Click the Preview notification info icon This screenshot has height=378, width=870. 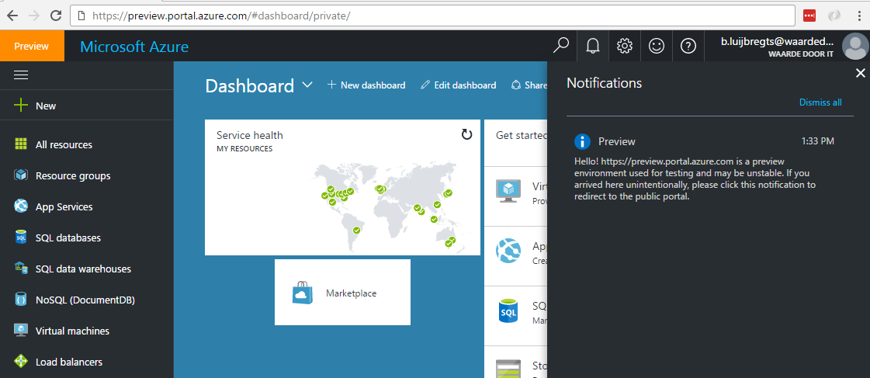582,141
